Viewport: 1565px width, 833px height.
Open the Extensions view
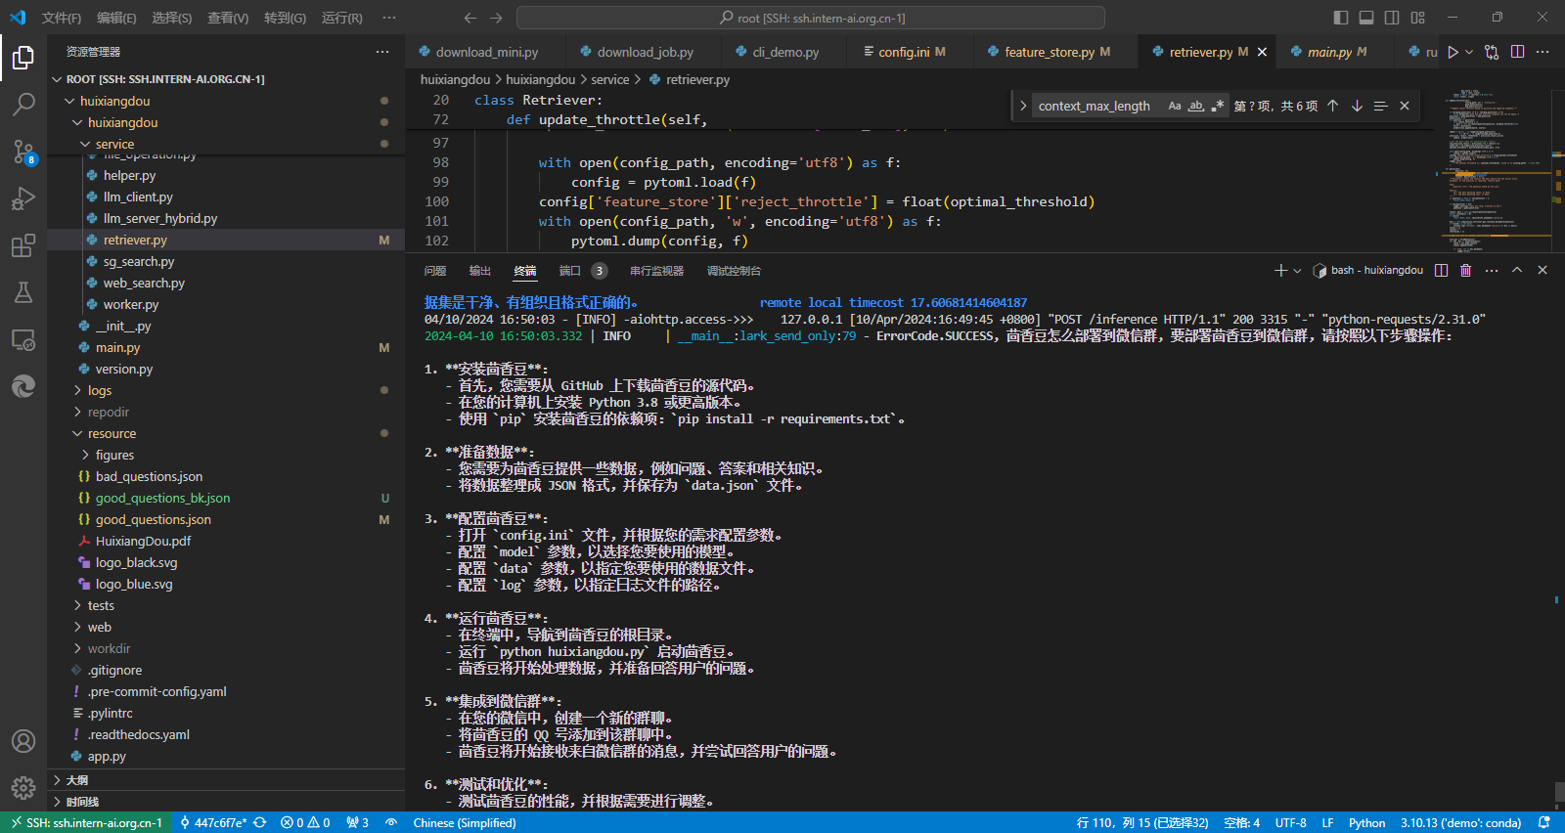pyautogui.click(x=23, y=245)
